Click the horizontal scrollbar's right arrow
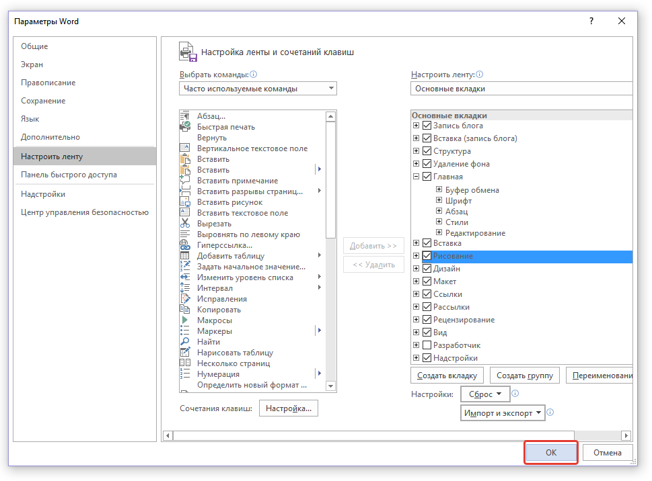652x481 pixels. [626, 436]
